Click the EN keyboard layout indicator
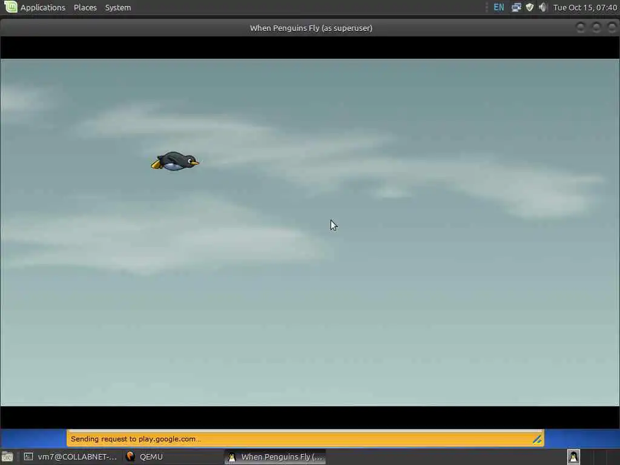The image size is (620, 465). click(x=499, y=7)
